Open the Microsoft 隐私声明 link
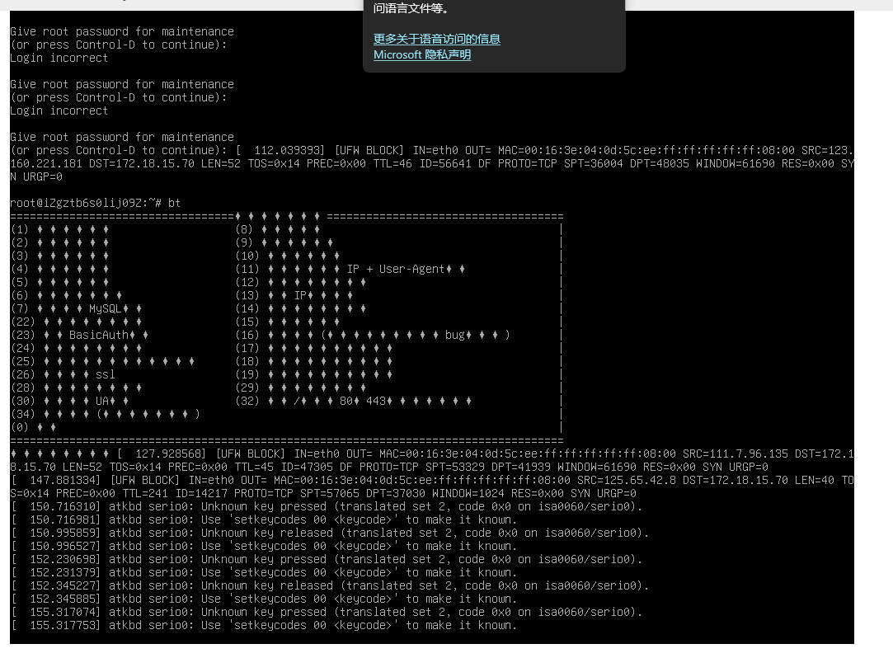 422,54
